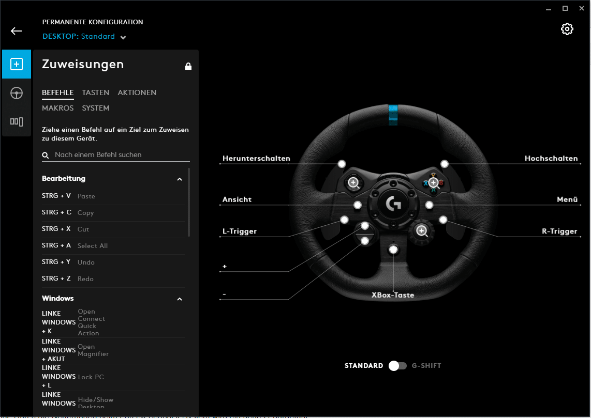Switch to the MAKROS tab

(x=58, y=108)
